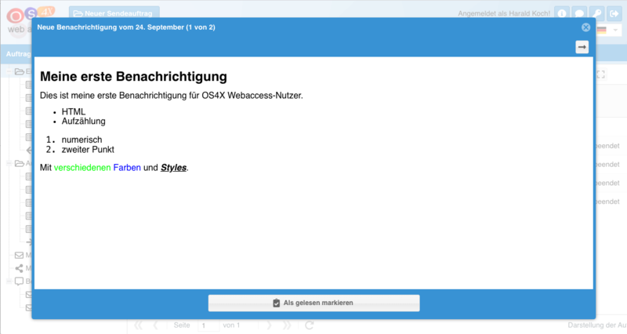Click 'Als gelesen markieren' button

point(313,303)
